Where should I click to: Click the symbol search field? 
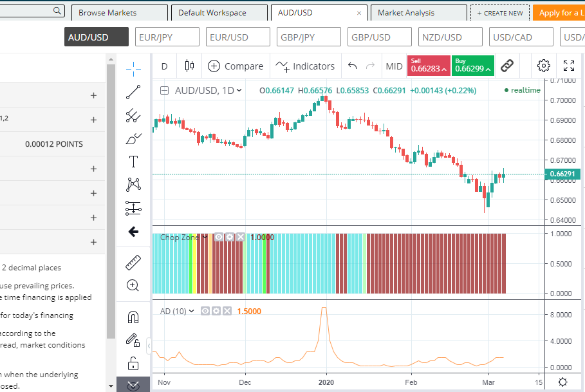29,11
